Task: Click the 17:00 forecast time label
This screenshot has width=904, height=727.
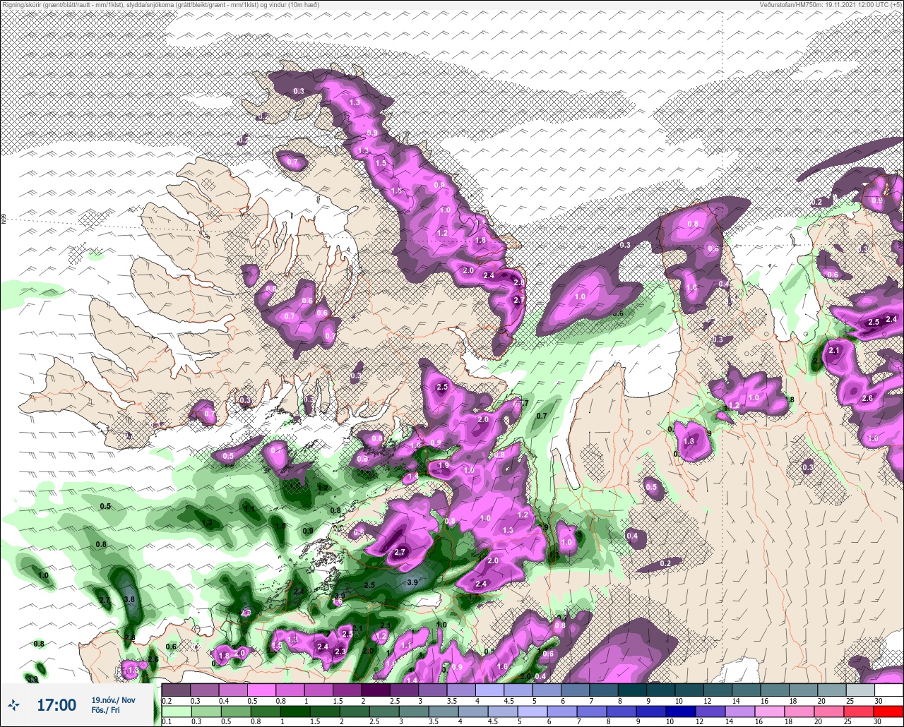Action: click(56, 704)
